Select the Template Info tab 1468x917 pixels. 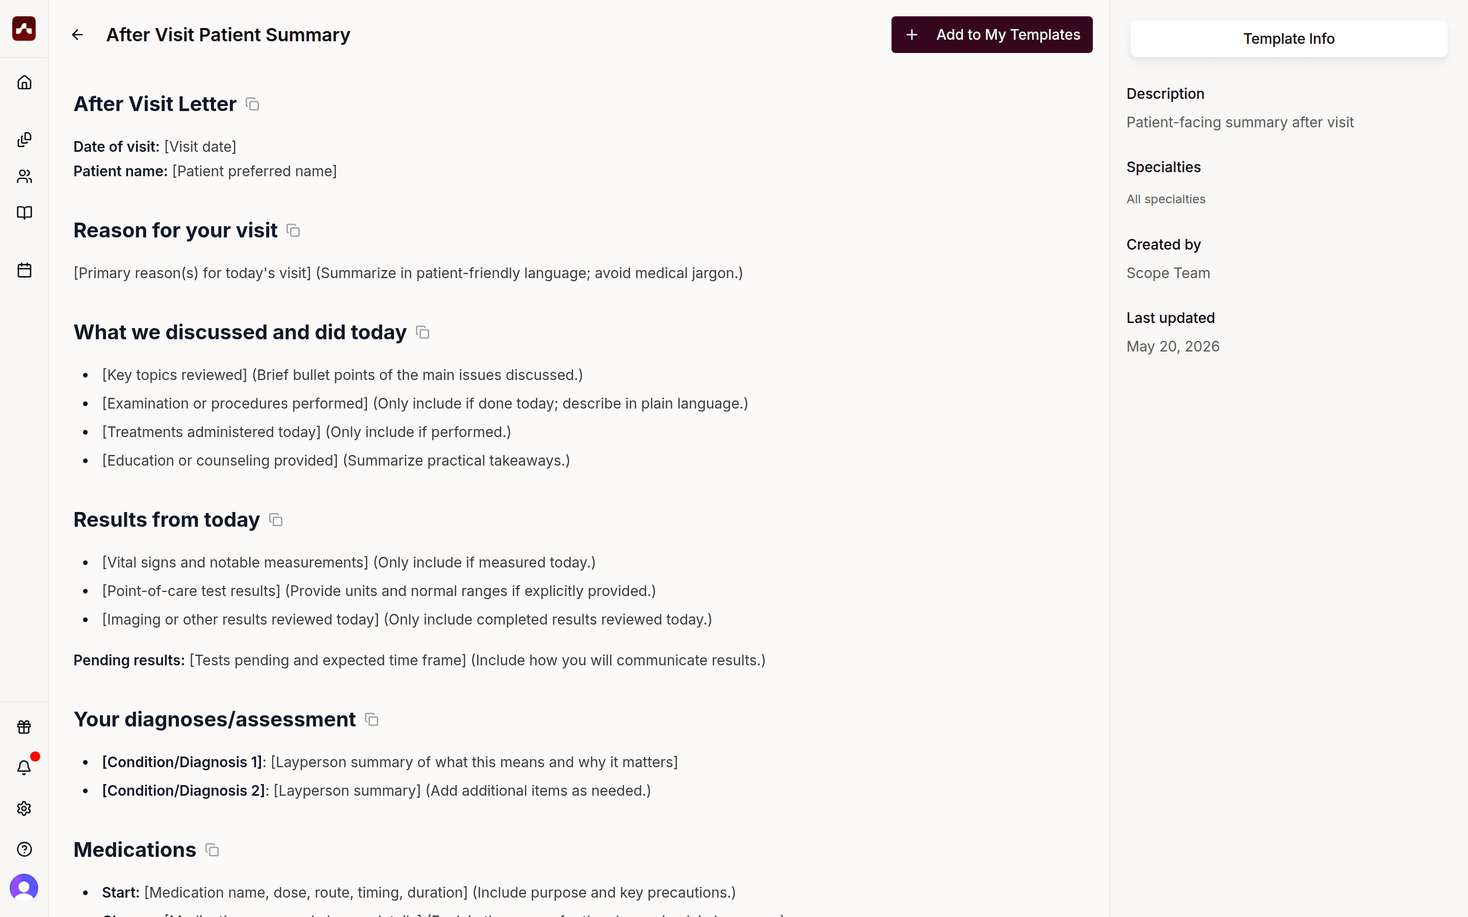point(1289,39)
